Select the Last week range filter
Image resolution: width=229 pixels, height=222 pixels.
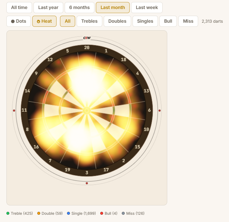pyautogui.click(x=147, y=8)
